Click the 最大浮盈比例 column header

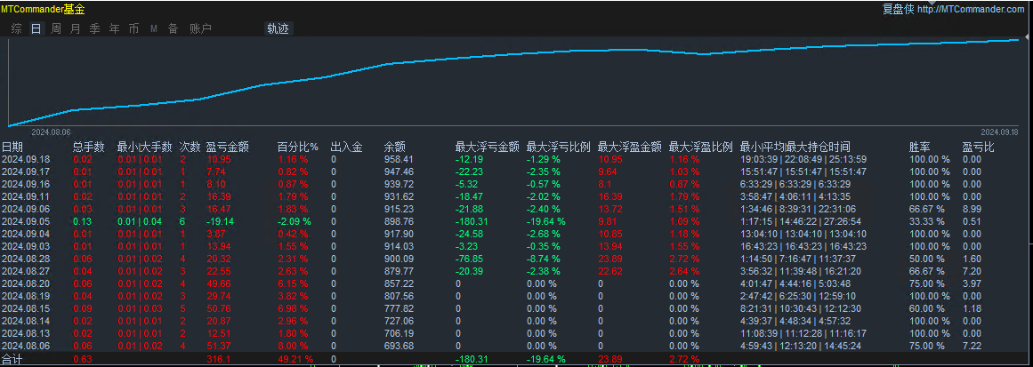coord(701,147)
